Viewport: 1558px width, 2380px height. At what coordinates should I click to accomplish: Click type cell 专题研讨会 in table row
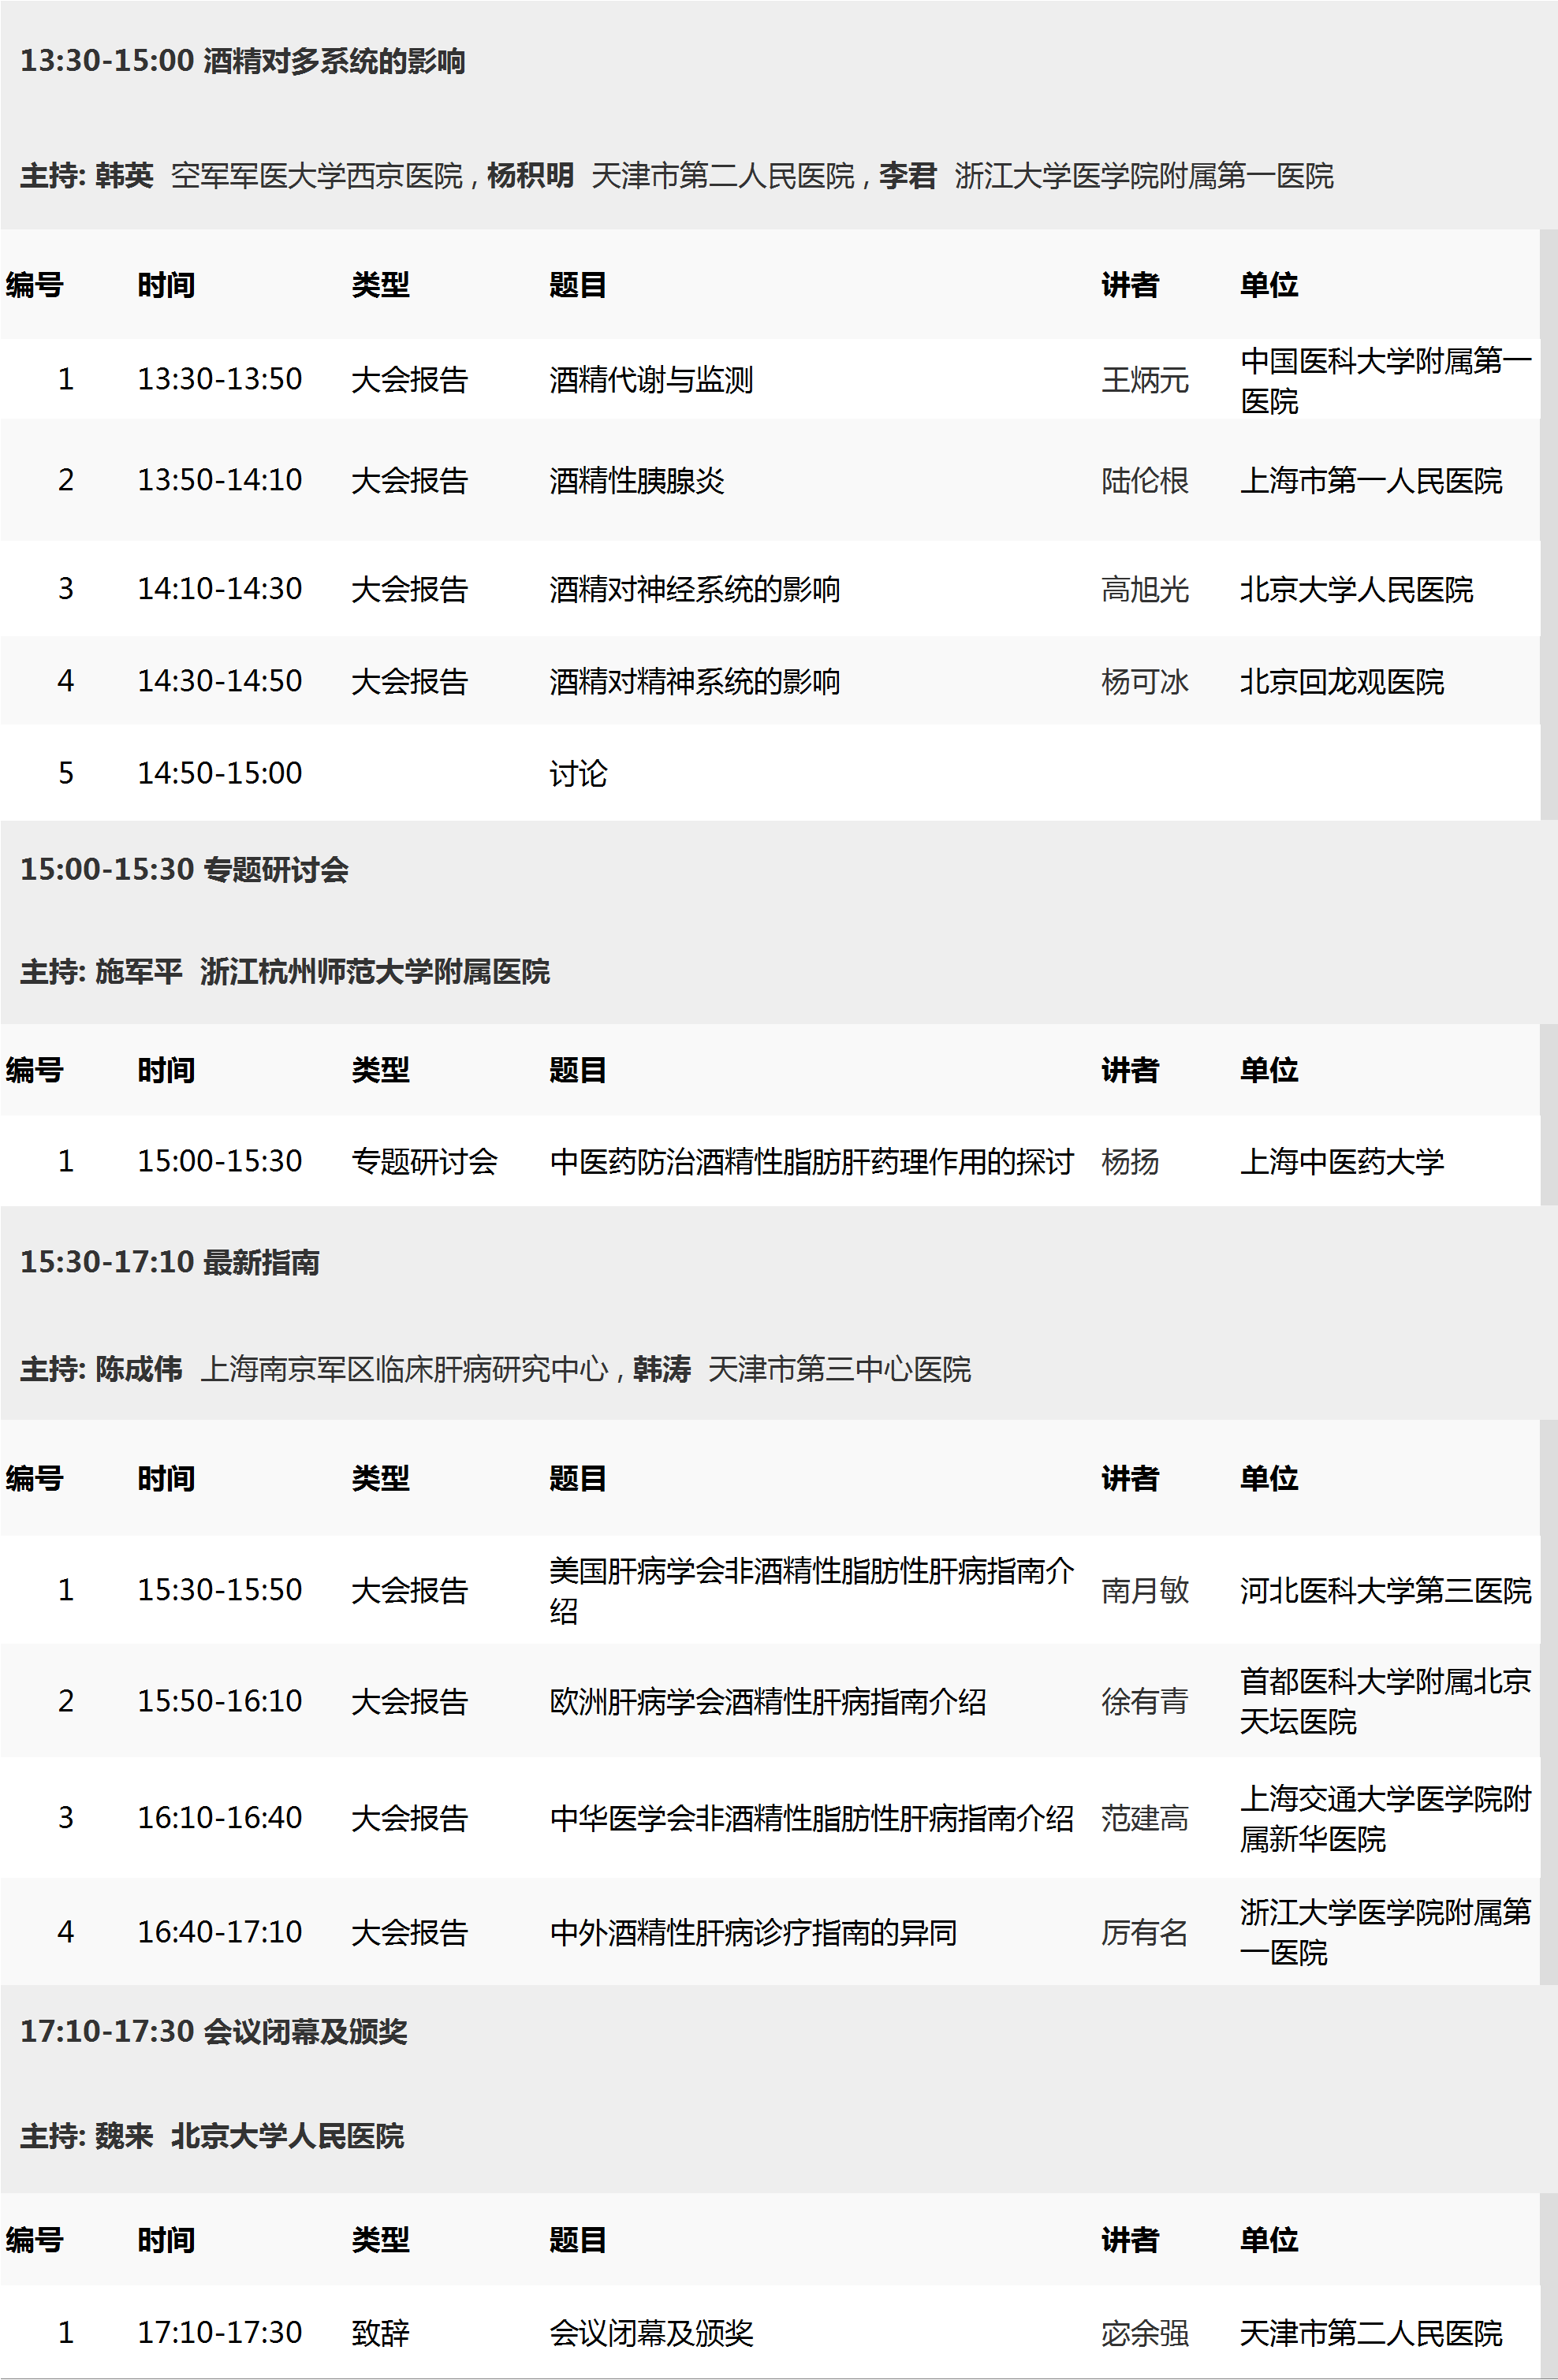click(424, 1161)
